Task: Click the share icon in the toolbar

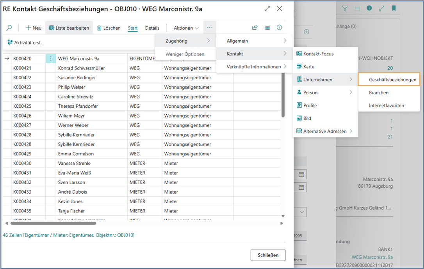Action: (x=255, y=28)
